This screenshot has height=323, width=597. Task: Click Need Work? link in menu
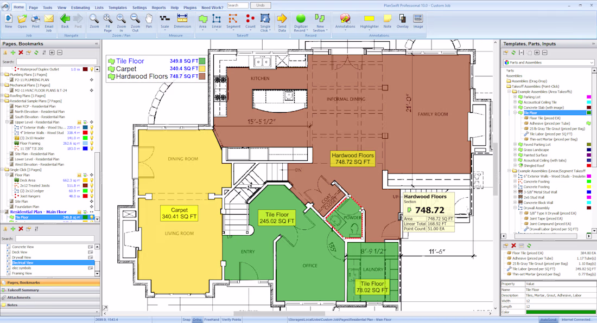[212, 8]
